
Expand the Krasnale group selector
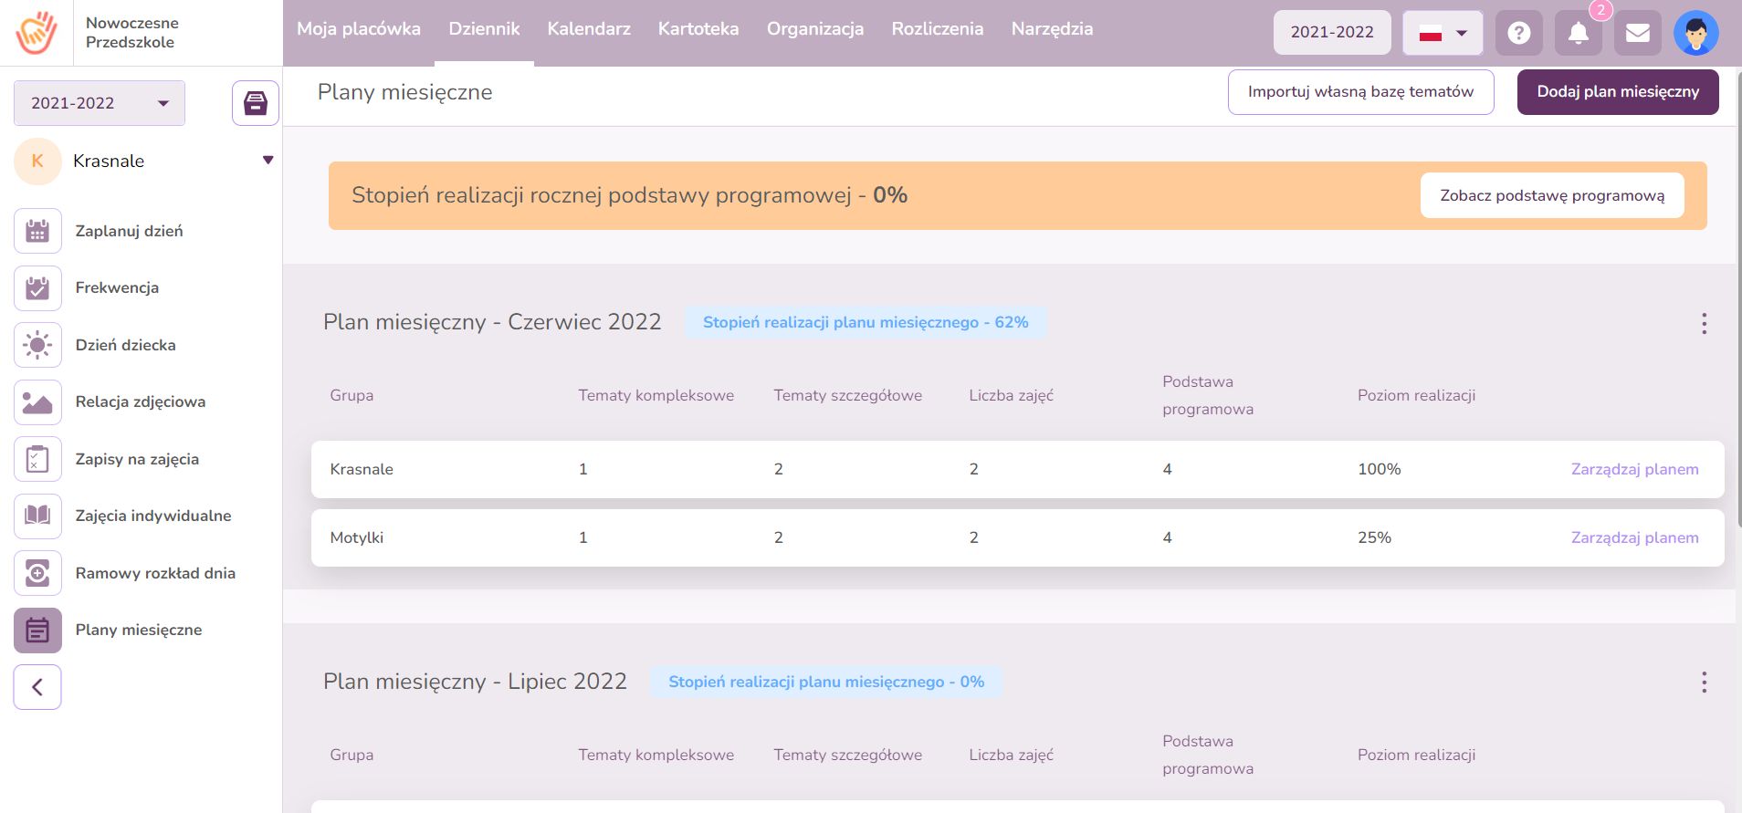point(268,161)
